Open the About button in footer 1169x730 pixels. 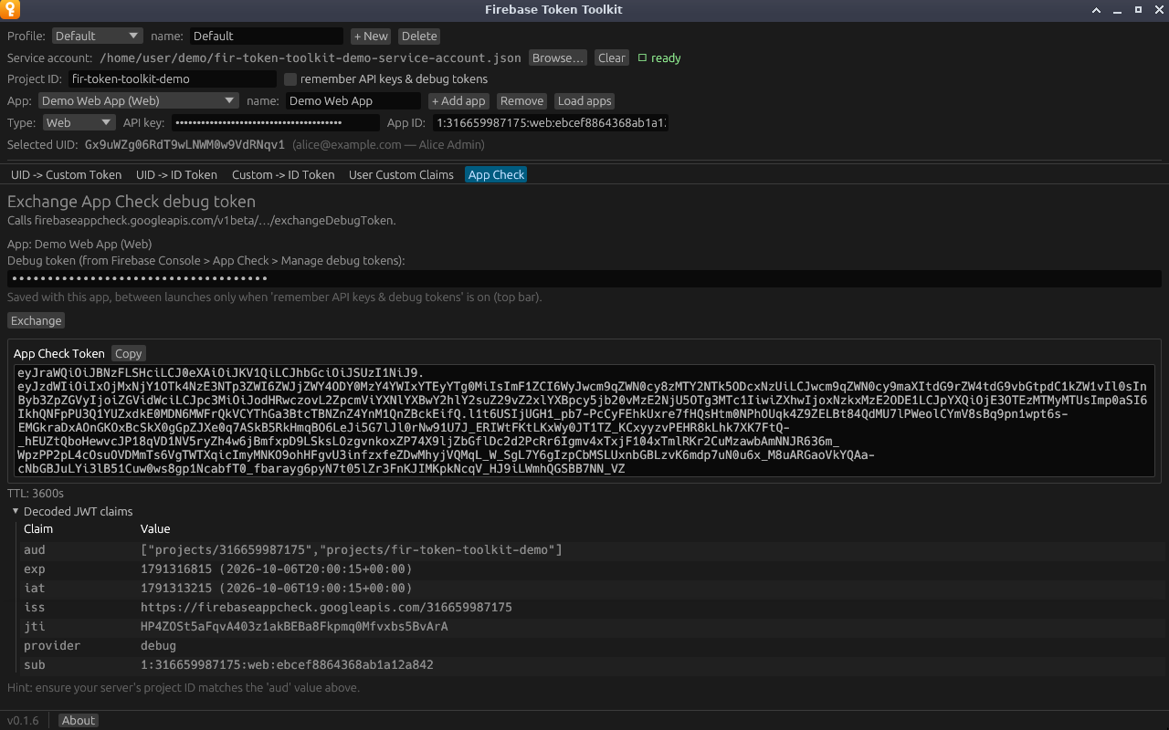[79, 721]
